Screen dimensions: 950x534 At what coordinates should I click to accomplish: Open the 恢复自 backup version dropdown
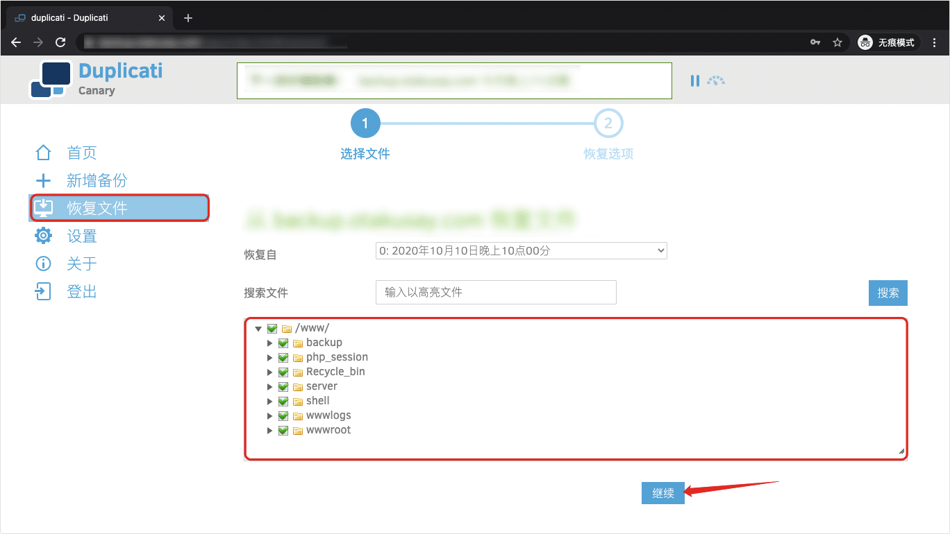tap(522, 250)
